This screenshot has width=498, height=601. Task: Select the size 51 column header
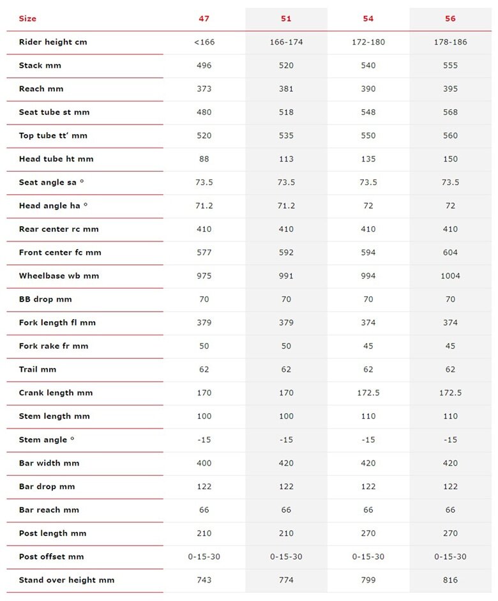click(286, 19)
